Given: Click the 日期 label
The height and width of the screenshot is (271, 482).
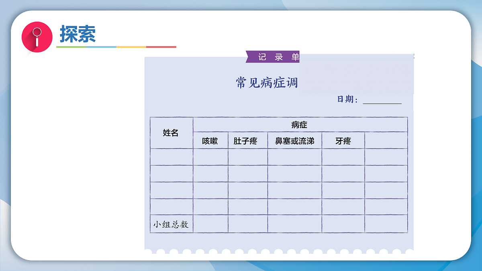Looking at the screenshot, I should [x=347, y=99].
